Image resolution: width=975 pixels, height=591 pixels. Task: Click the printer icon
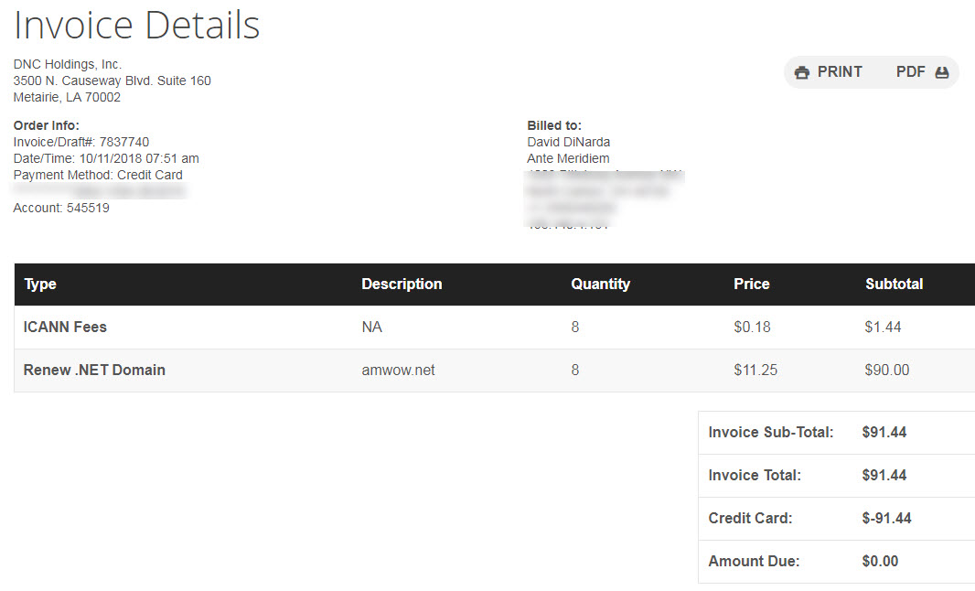pyautogui.click(x=802, y=72)
